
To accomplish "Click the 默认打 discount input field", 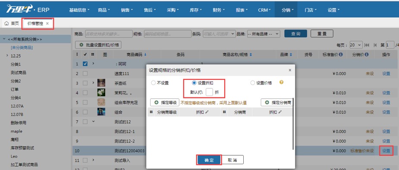I will [209, 92].
